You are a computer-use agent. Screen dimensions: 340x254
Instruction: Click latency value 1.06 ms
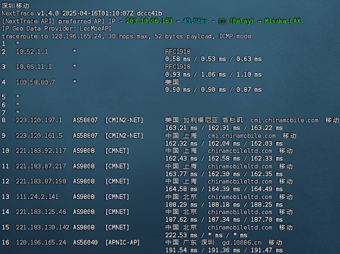[213, 75]
